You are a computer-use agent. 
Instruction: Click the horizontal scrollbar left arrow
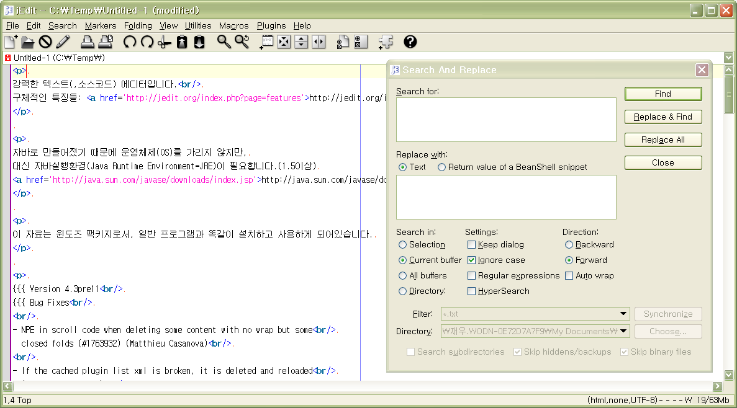[x=7, y=386]
